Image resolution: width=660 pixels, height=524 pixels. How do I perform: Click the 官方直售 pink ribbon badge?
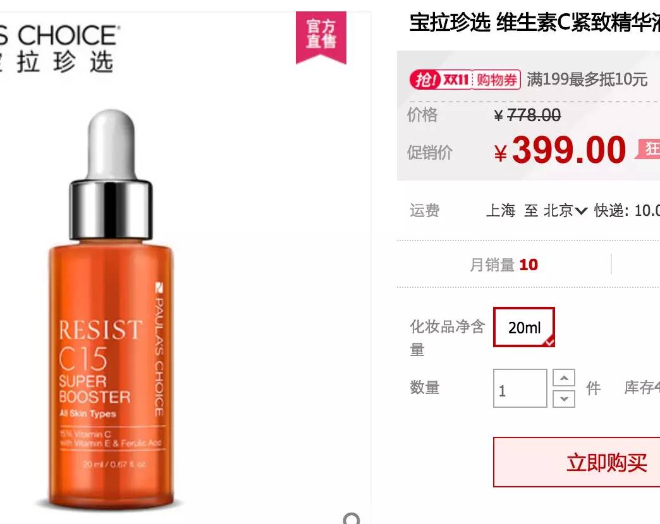tap(321, 37)
